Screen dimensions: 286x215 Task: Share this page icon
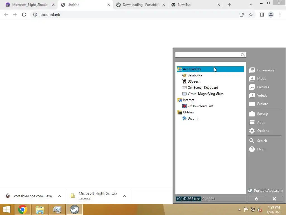[x=242, y=15]
